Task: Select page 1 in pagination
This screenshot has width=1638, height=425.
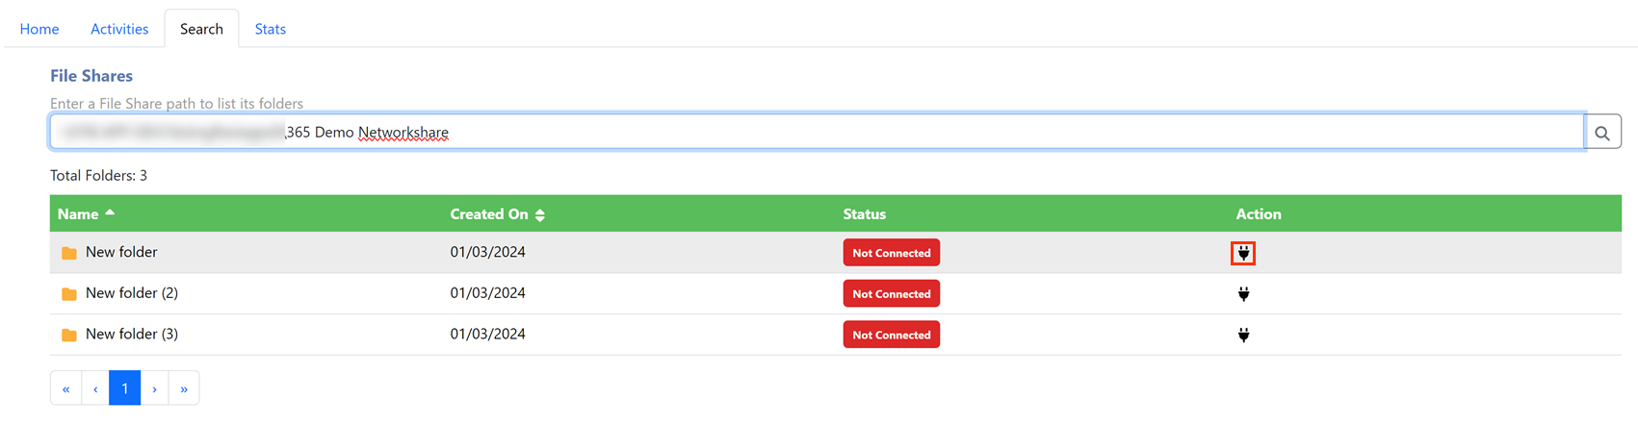Action: tap(125, 388)
